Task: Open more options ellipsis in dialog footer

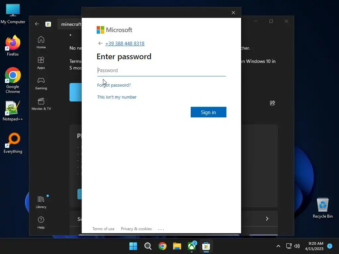Action: tap(161, 229)
